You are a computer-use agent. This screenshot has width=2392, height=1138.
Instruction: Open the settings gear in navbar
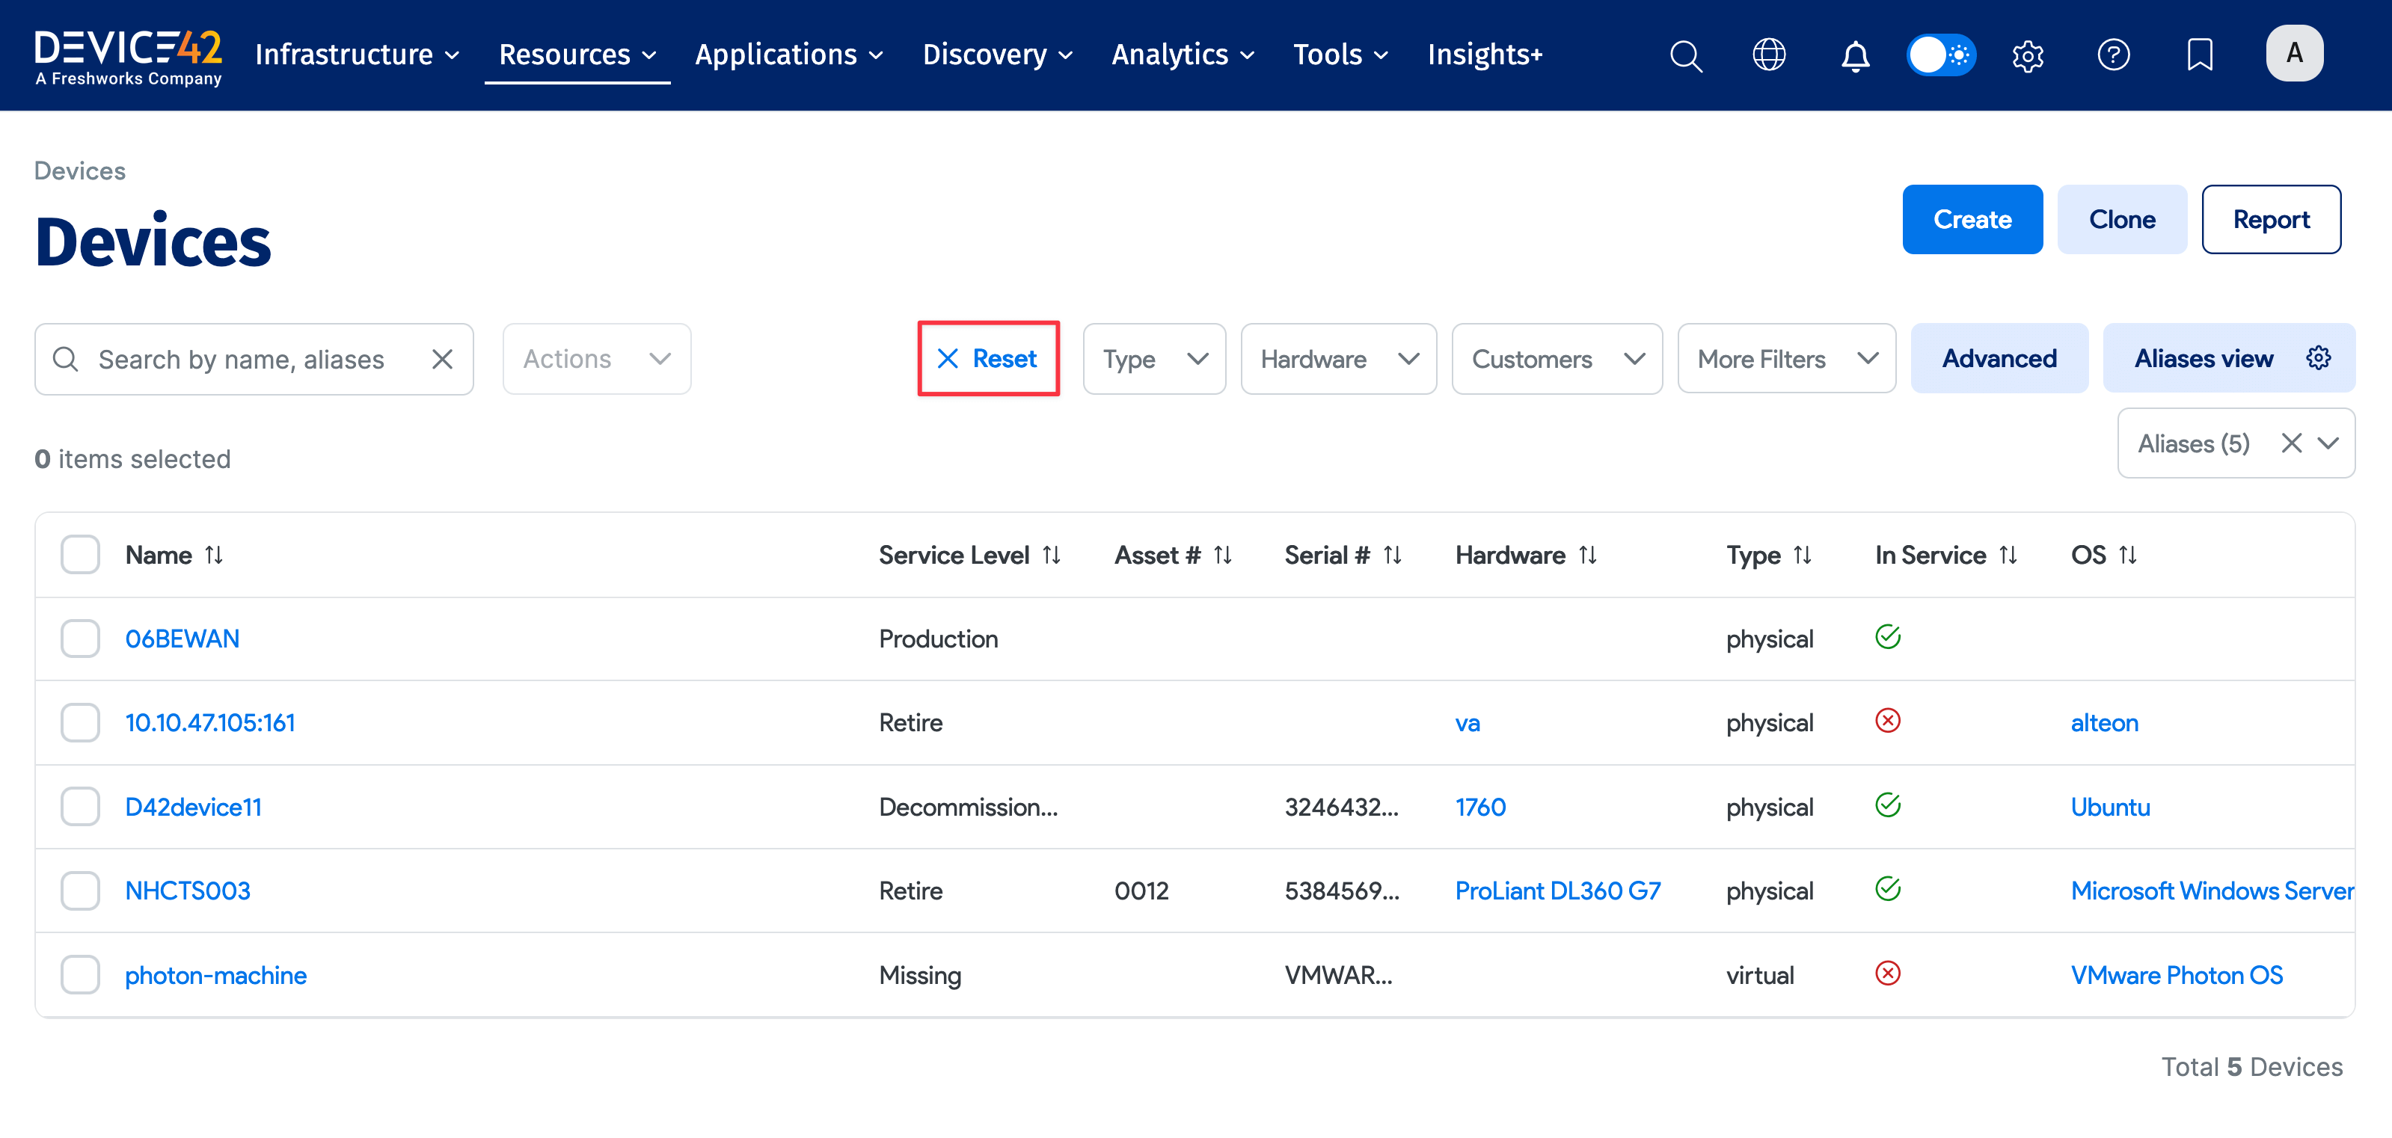point(2027,55)
